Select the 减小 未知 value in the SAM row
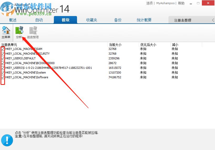Screen dimensions: 215x150 click(175, 49)
